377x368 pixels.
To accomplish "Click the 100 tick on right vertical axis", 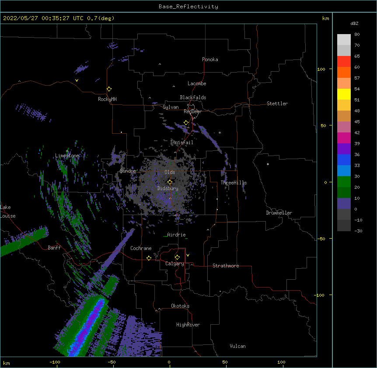I will 321,69.
